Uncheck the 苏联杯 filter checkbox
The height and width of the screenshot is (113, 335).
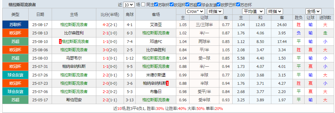point(156,5)
